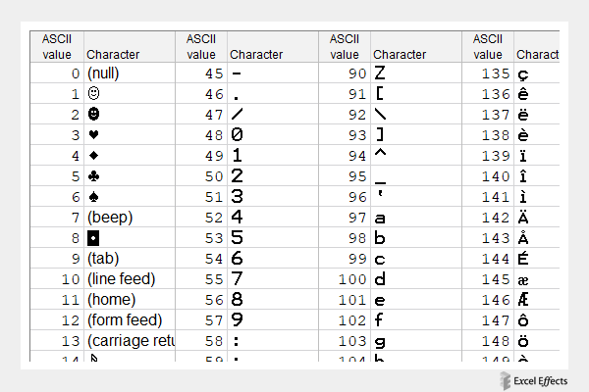Click the cell with ASCII value 45
This screenshot has height=392, width=589.
click(201, 73)
